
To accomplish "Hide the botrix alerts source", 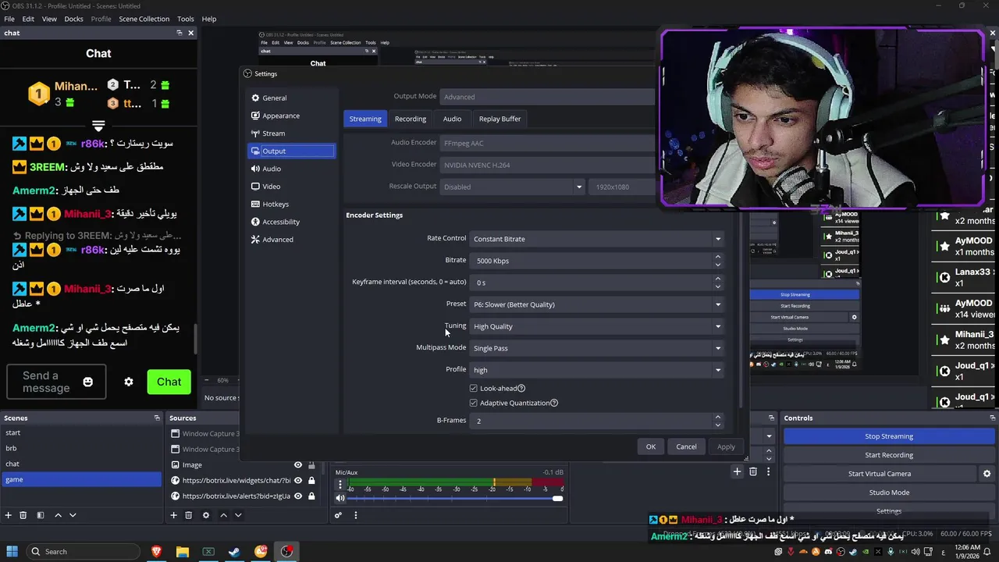I will [x=298, y=496].
